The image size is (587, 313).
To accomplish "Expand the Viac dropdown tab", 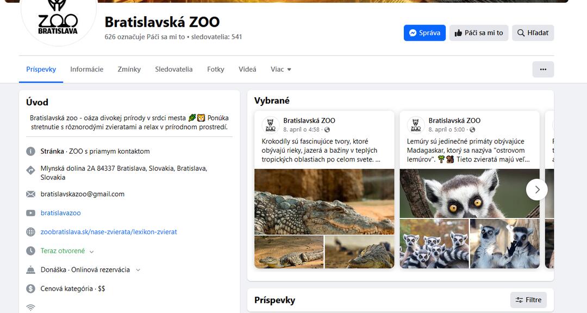I will coord(281,70).
